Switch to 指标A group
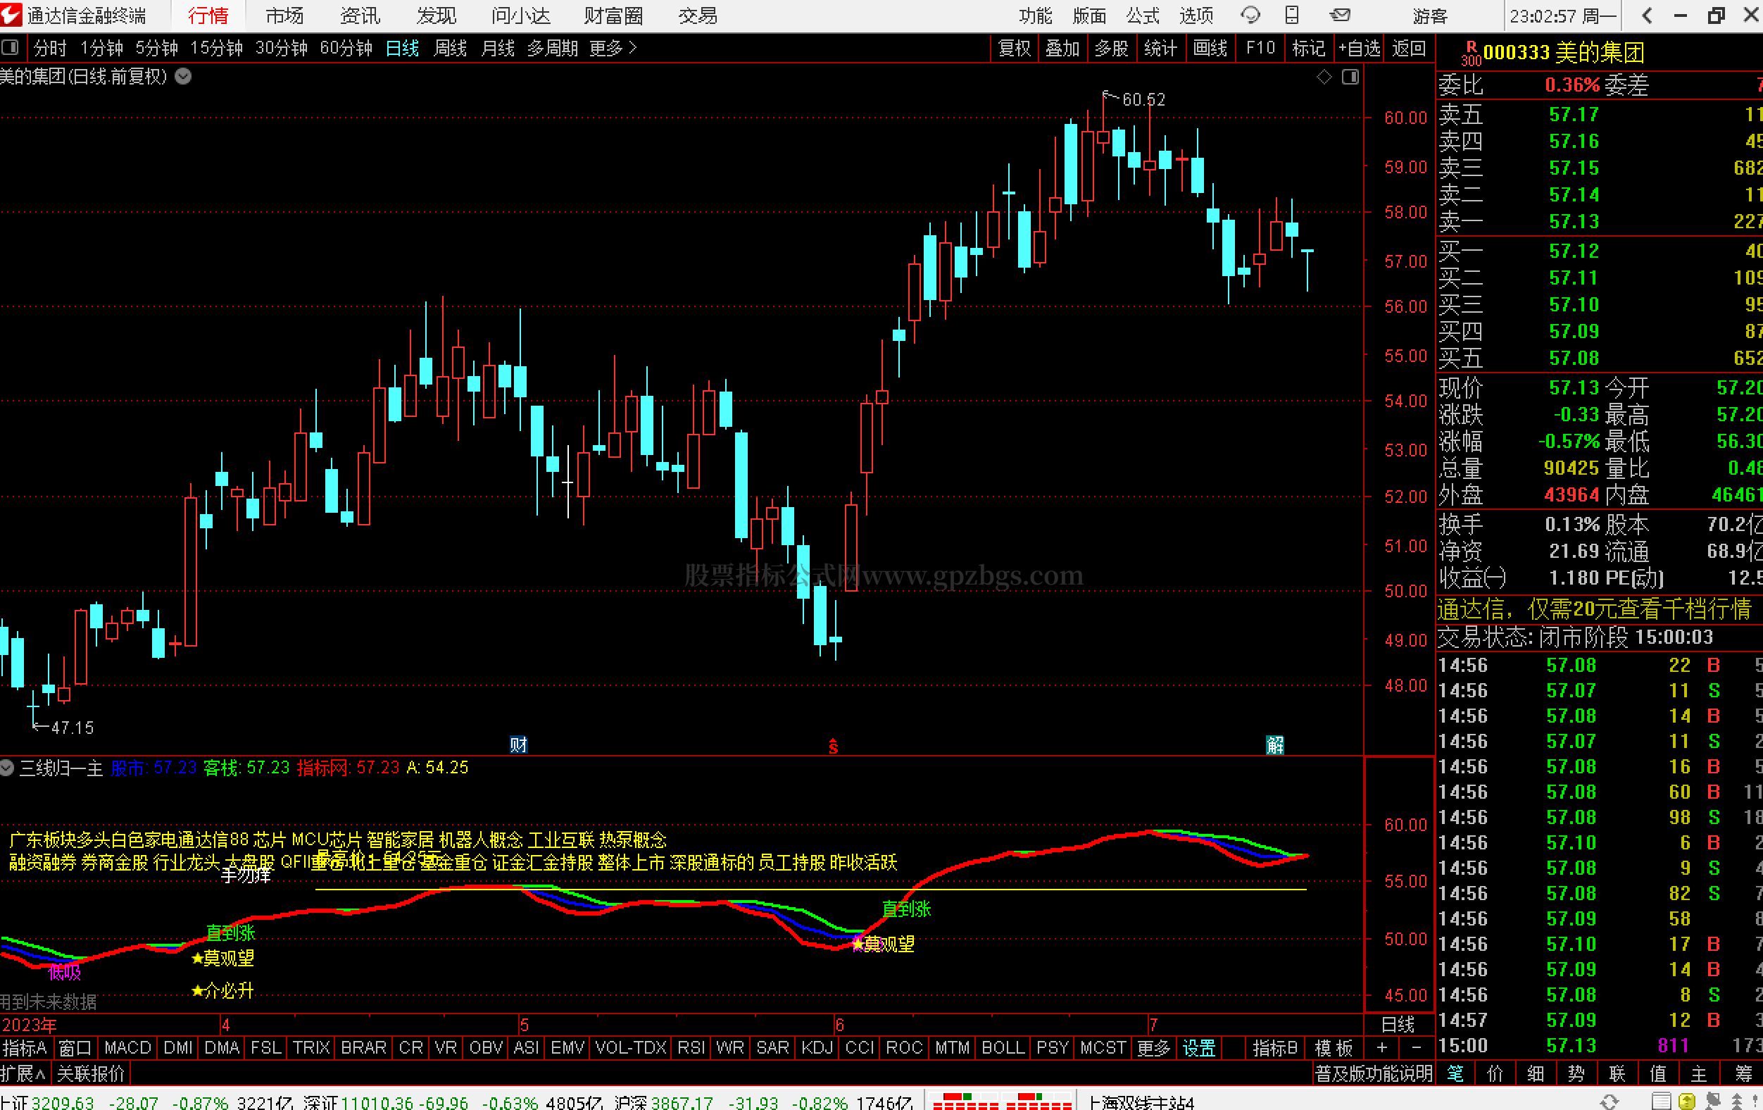This screenshot has height=1110, width=1763. [25, 1048]
